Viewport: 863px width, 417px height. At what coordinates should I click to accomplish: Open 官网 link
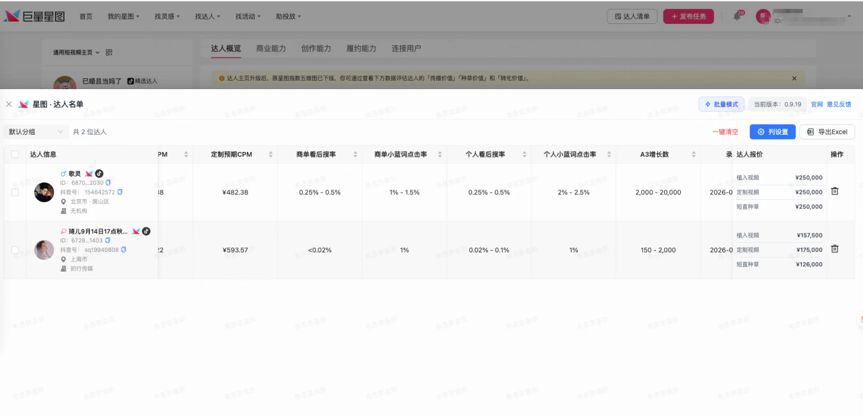click(817, 104)
